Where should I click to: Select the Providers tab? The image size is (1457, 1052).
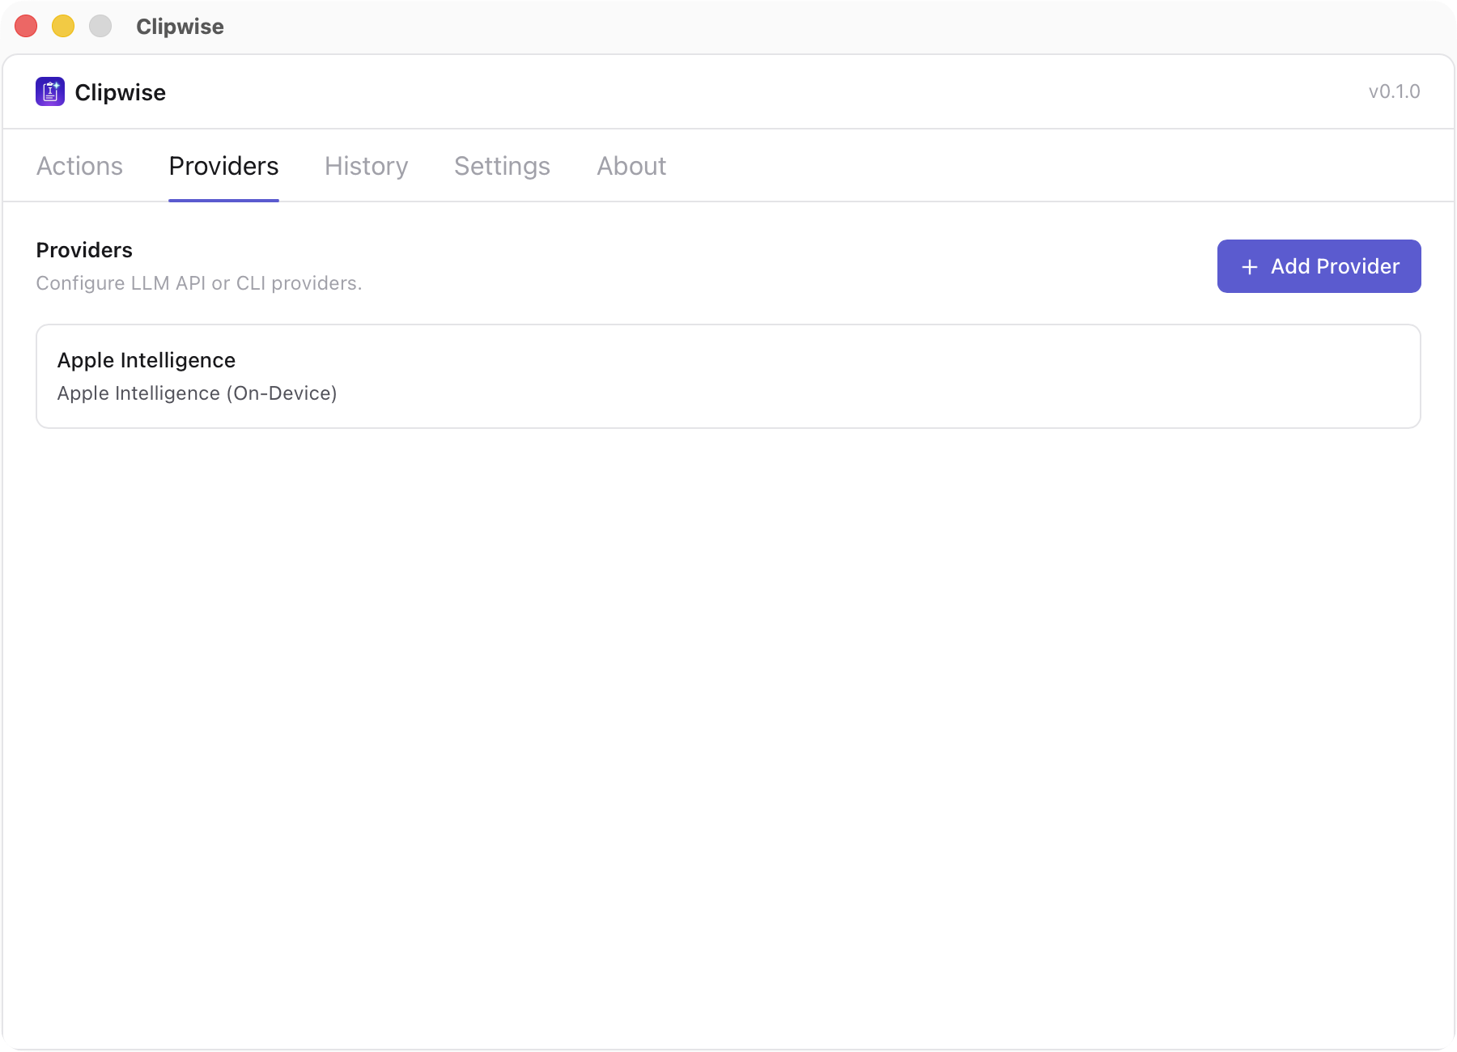(223, 166)
